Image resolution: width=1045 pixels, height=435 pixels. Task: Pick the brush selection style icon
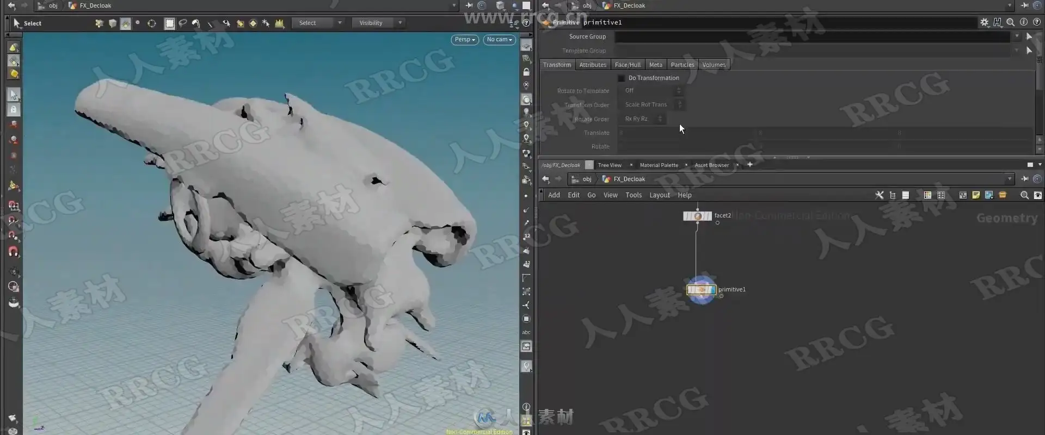tap(196, 23)
